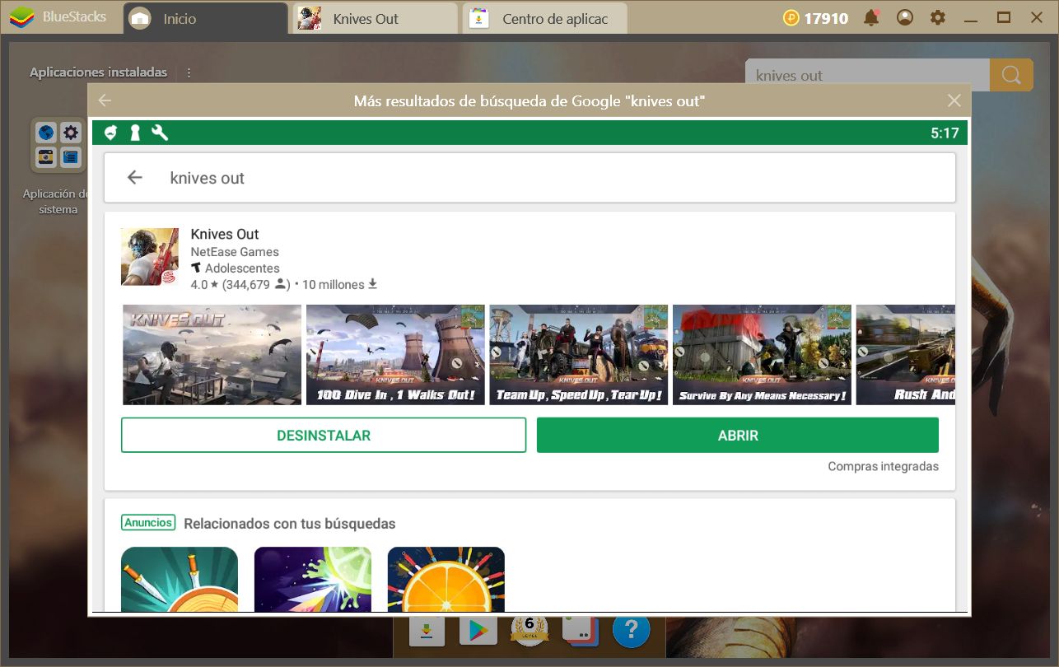Click the wrench icon in Android status bar

[x=160, y=133]
